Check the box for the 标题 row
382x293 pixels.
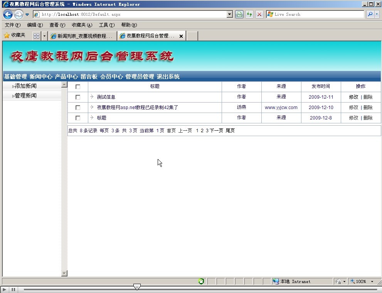point(78,118)
